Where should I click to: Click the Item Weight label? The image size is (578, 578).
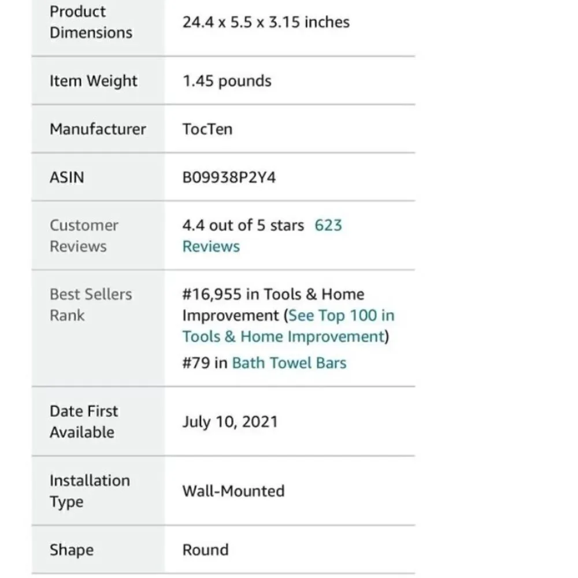click(x=94, y=81)
